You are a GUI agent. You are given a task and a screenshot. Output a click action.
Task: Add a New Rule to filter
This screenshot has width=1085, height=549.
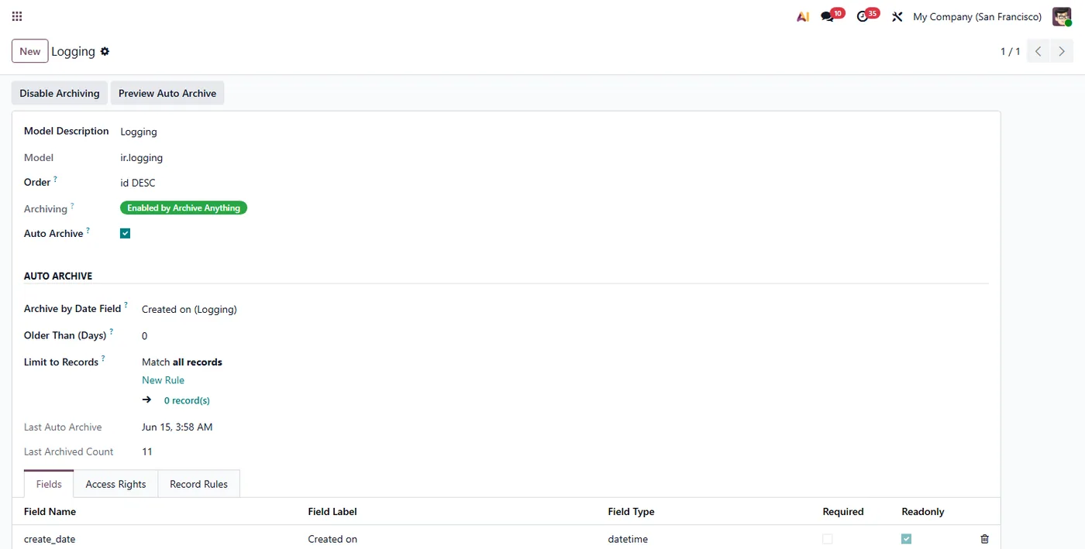click(x=163, y=380)
